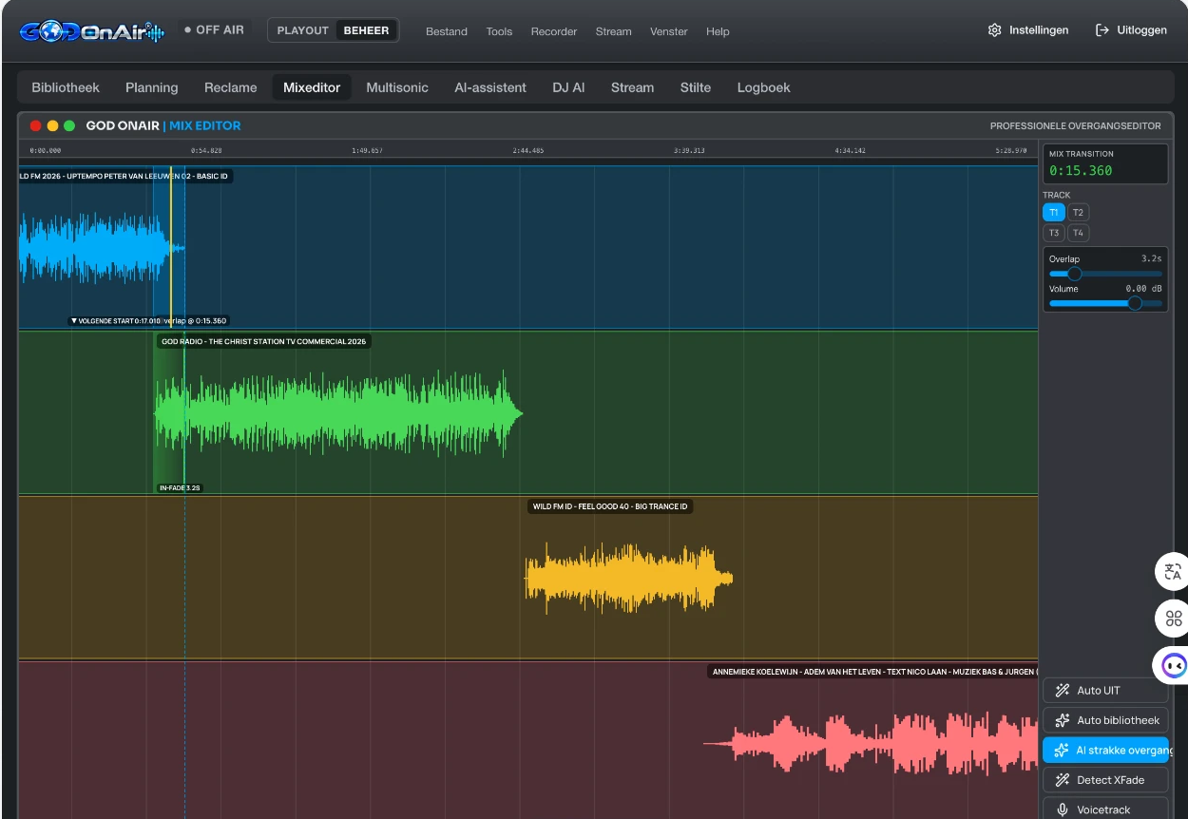Open the Bestand menu
Image resolution: width=1188 pixels, height=819 pixels.
(447, 31)
